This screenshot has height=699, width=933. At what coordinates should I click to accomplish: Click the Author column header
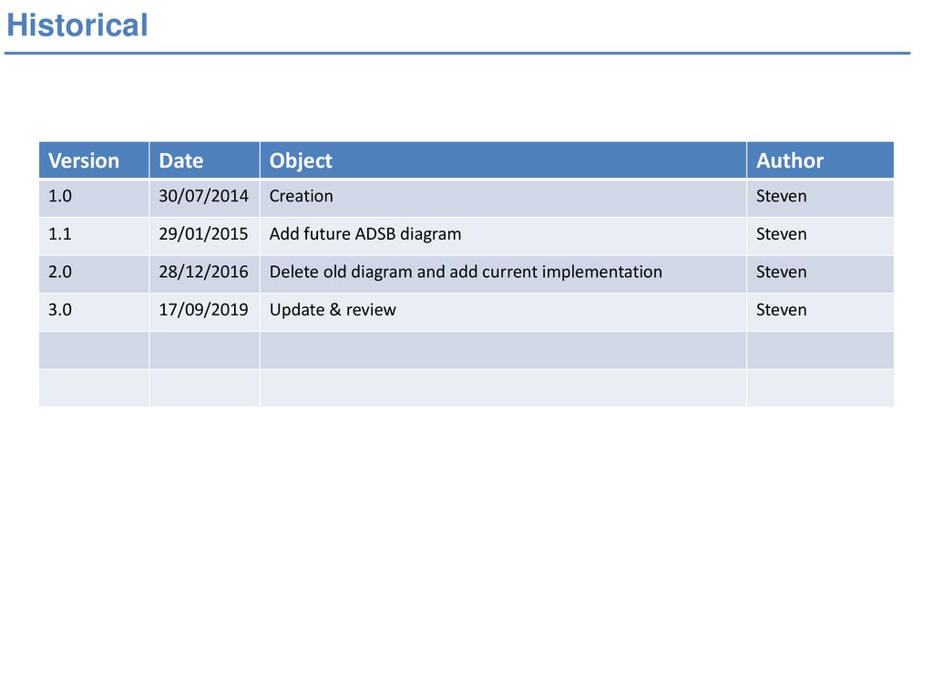[x=790, y=161]
